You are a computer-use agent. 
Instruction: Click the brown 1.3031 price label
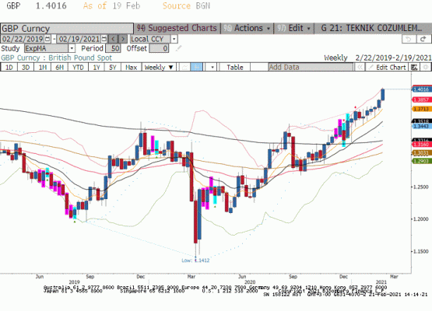point(422,153)
